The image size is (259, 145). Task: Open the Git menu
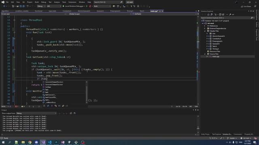coord(23,2)
